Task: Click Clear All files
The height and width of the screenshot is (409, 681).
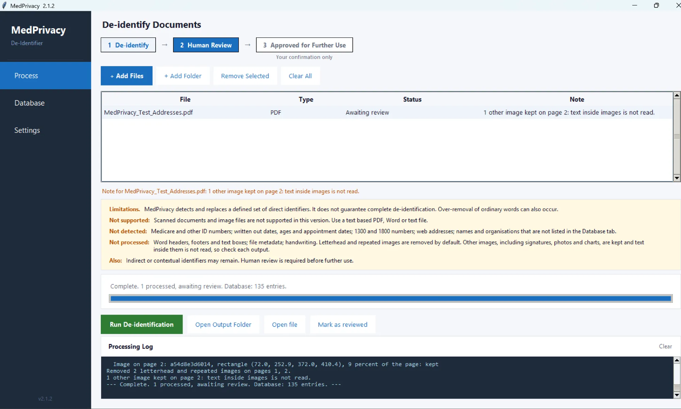Action: 300,76
